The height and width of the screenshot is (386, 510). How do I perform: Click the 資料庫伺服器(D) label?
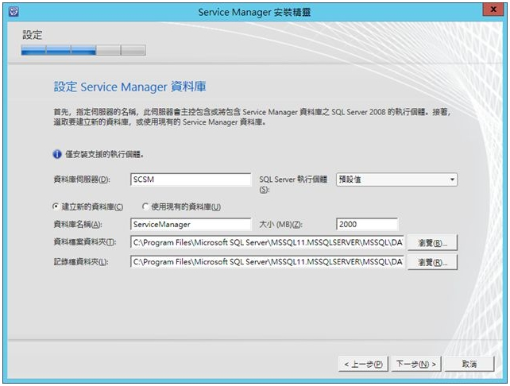coord(82,179)
